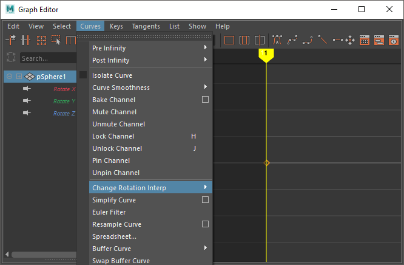Select the Insert Keys tool
The width and height of the screenshot is (404, 265).
(25, 40)
